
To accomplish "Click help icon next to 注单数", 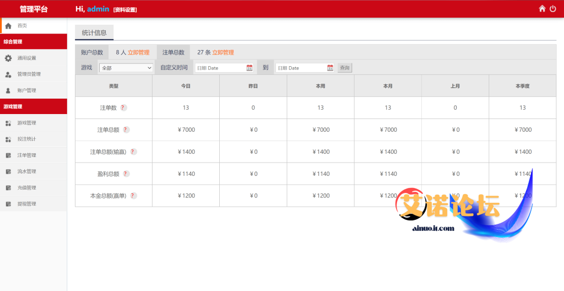I will click(123, 108).
